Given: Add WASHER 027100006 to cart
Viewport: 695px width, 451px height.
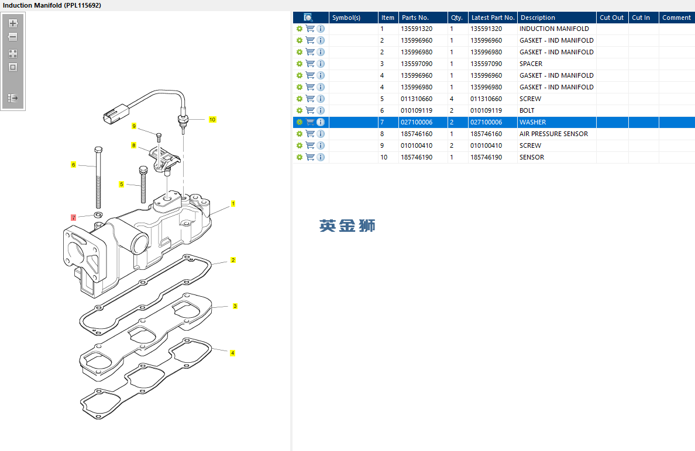Looking at the screenshot, I should click(x=310, y=122).
